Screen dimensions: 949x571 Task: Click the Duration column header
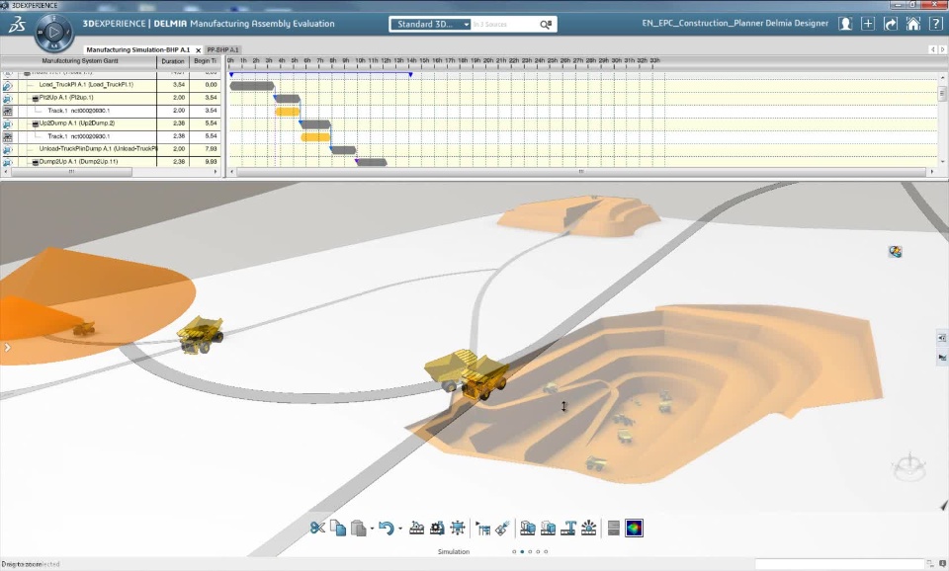tap(173, 61)
